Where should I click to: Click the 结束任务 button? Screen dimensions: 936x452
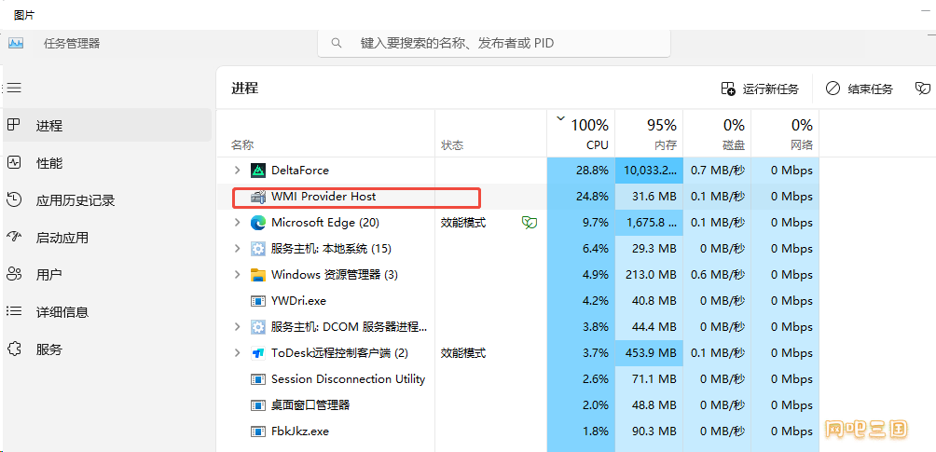pyautogui.click(x=860, y=89)
